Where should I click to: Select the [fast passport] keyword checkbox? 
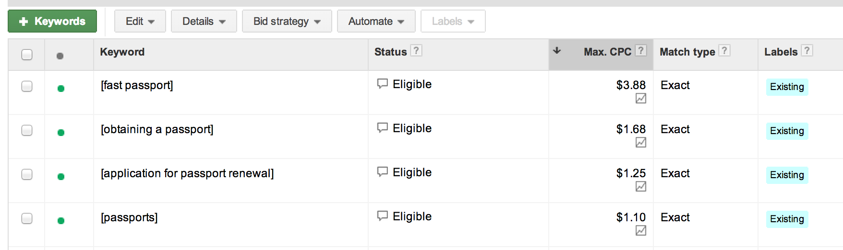(27, 86)
